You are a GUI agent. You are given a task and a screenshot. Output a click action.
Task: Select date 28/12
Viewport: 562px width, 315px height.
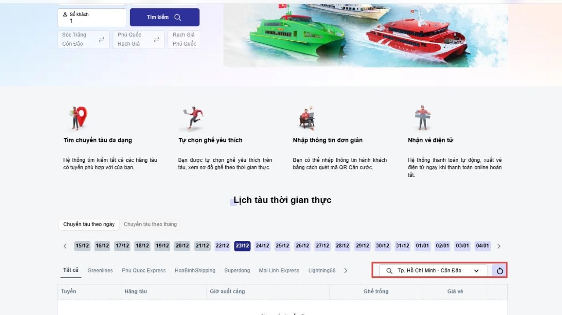point(343,246)
